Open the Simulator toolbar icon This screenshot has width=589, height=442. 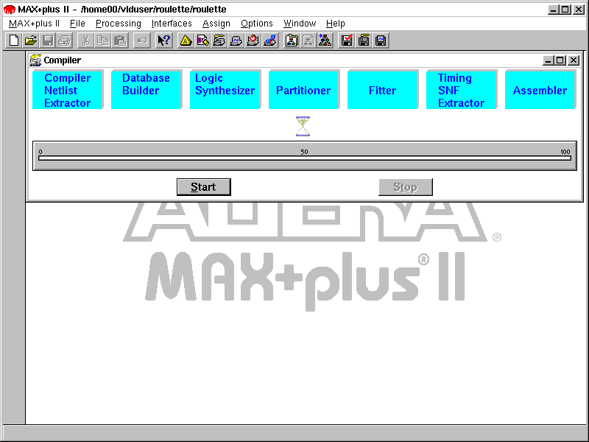coord(236,41)
